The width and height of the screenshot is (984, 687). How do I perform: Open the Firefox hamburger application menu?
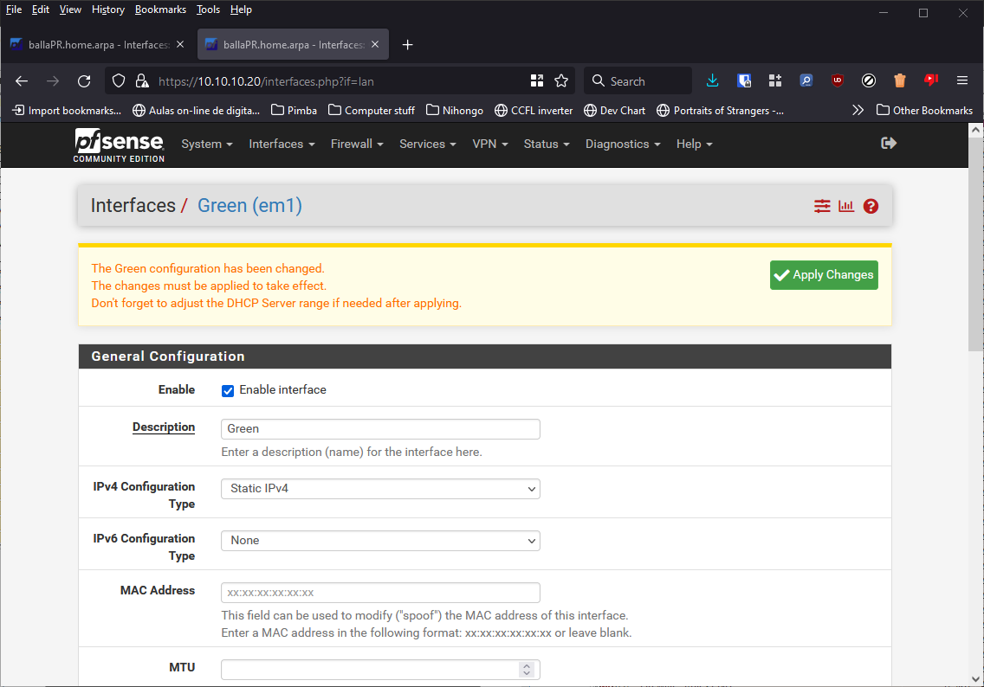tap(961, 81)
